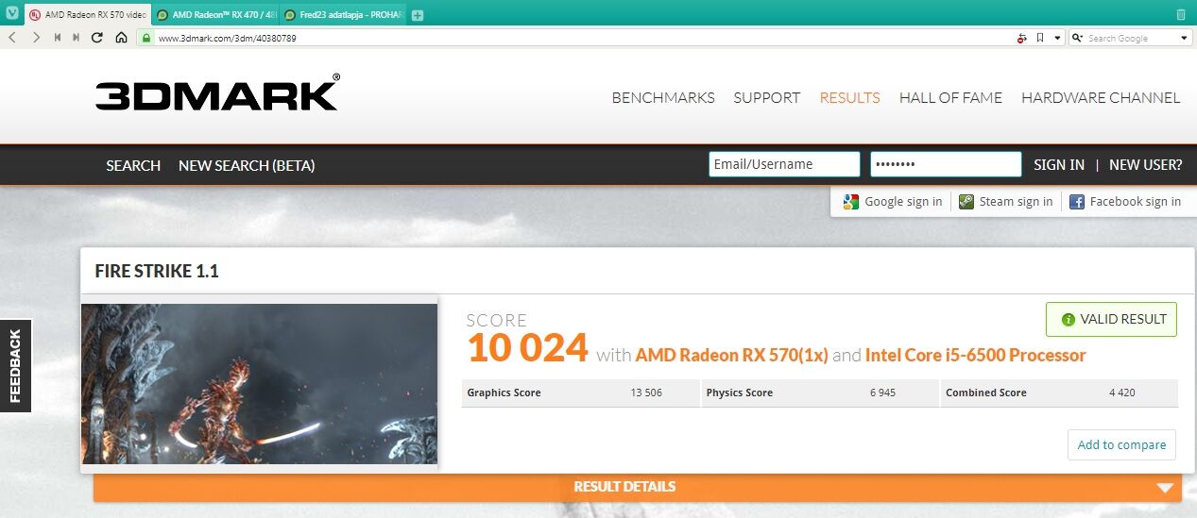Click the Physics Score label
1197x518 pixels.
[x=740, y=393]
